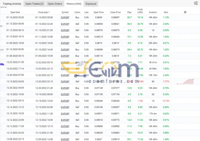Select pips value 28.4
Viewport: 200px width, 141px height.
(129, 49)
